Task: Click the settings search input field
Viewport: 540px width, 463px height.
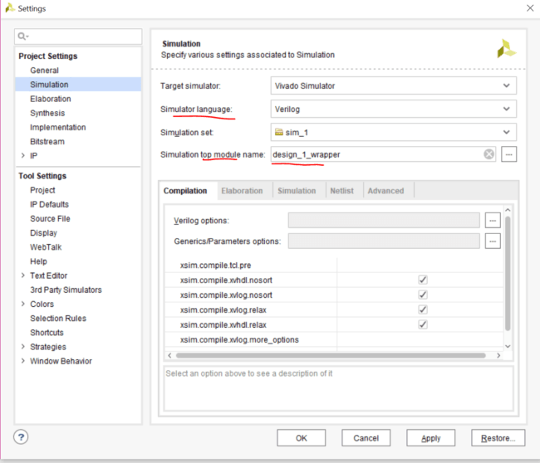Action: 78,37
